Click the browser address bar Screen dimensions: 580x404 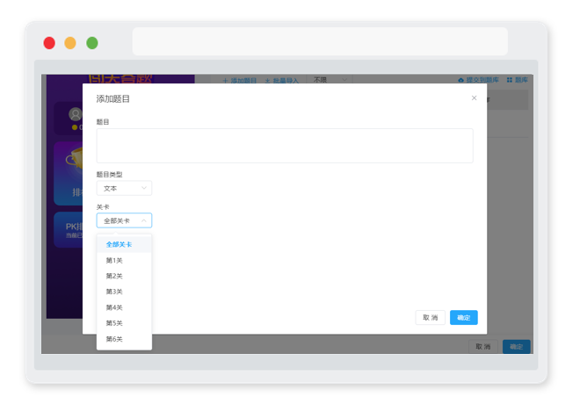coord(320,41)
